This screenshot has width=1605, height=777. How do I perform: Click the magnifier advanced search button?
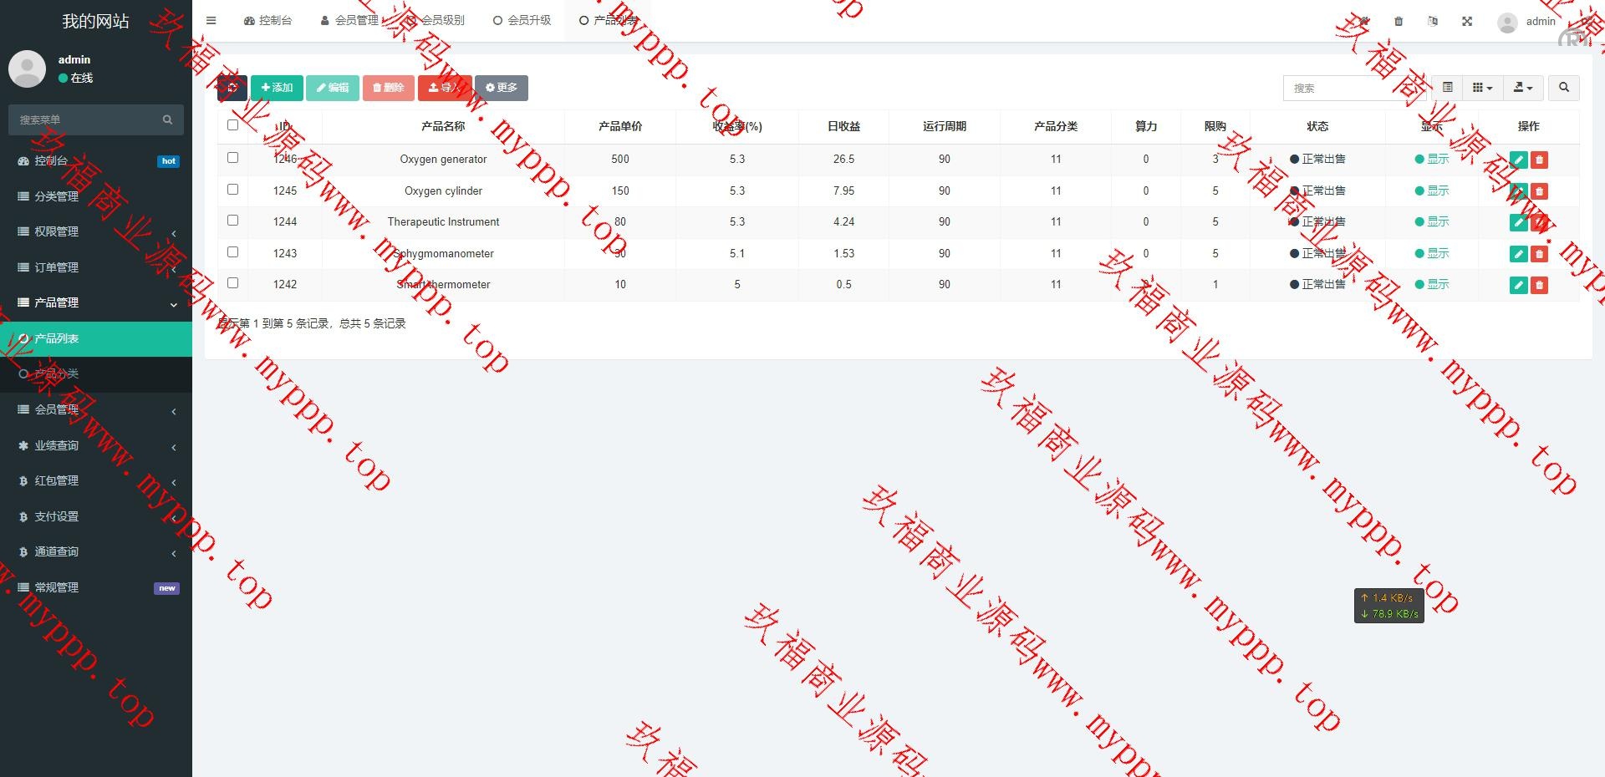pos(1563,88)
